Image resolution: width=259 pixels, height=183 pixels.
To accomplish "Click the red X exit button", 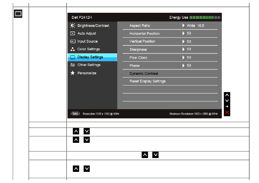I will [x=227, y=112].
